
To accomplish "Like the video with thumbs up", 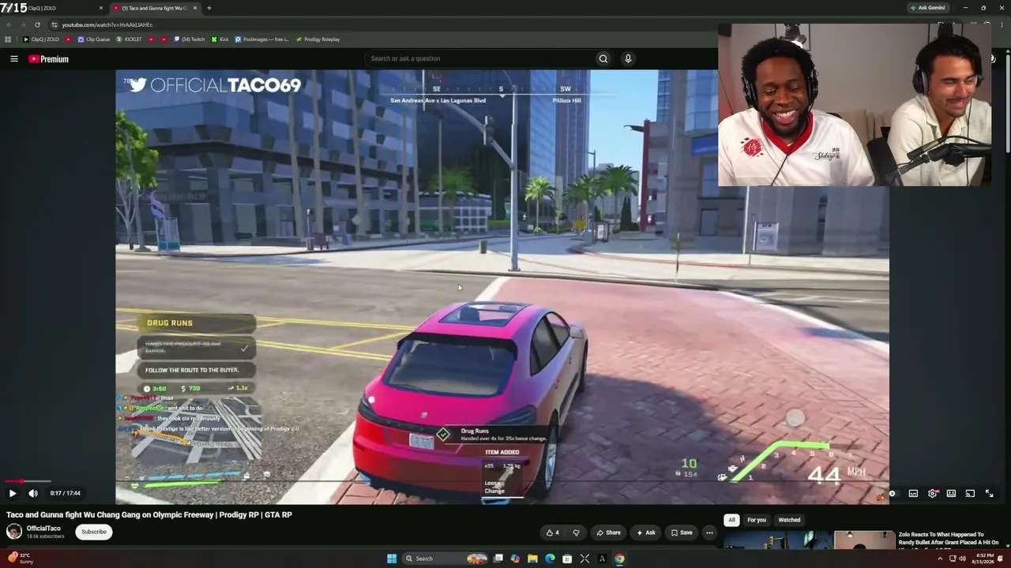I will click(x=552, y=532).
